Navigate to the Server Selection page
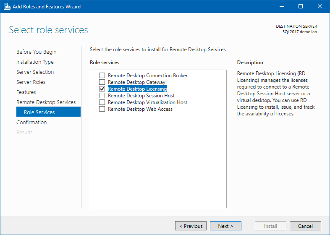Viewport: 330px width, 235px height. pos(35,72)
